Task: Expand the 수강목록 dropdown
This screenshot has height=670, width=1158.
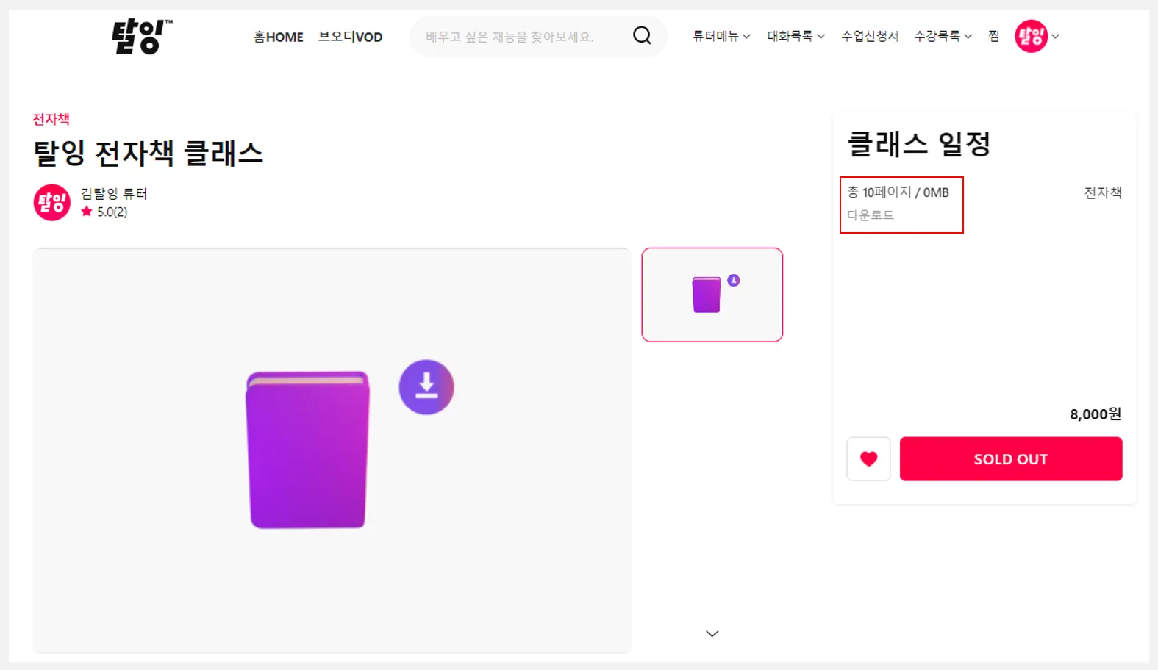Action: [x=942, y=36]
